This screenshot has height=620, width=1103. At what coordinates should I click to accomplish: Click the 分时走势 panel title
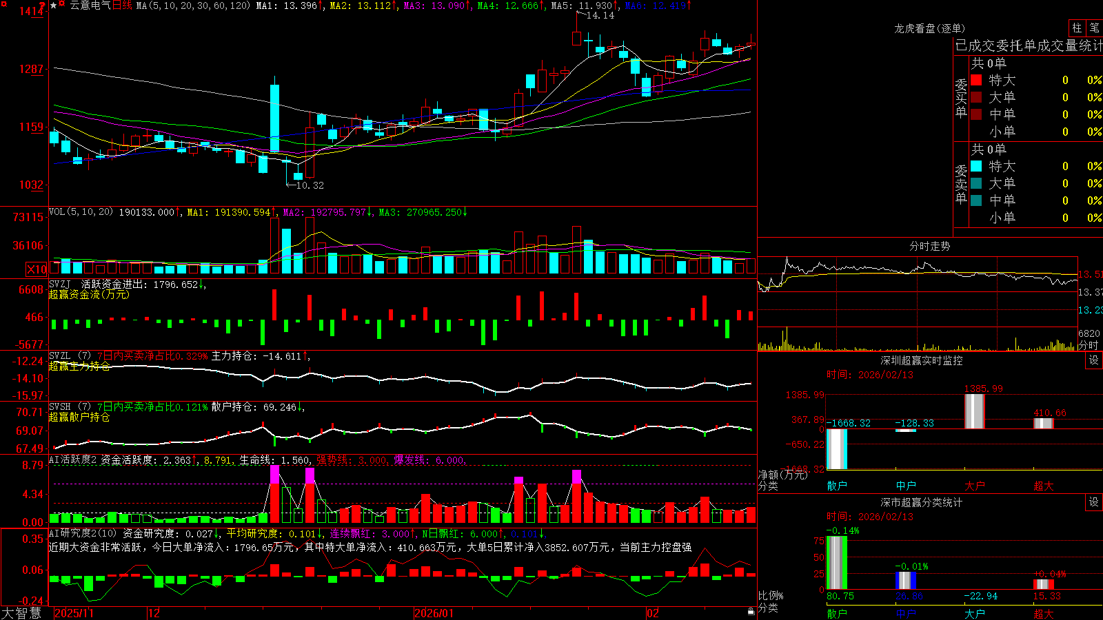[x=929, y=246]
